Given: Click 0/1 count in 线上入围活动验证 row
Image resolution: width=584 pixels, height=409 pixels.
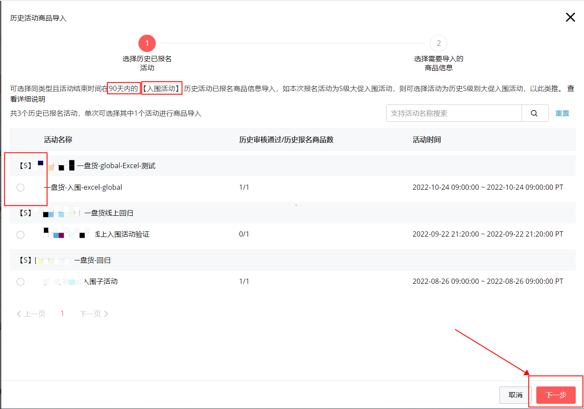Looking at the screenshot, I should pyautogui.click(x=244, y=234).
